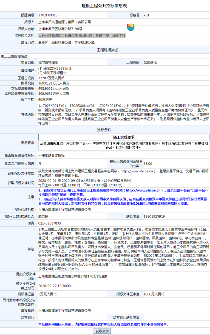Click the 标段号 value Y01
The image size is (210, 335).
[x=146, y=15]
